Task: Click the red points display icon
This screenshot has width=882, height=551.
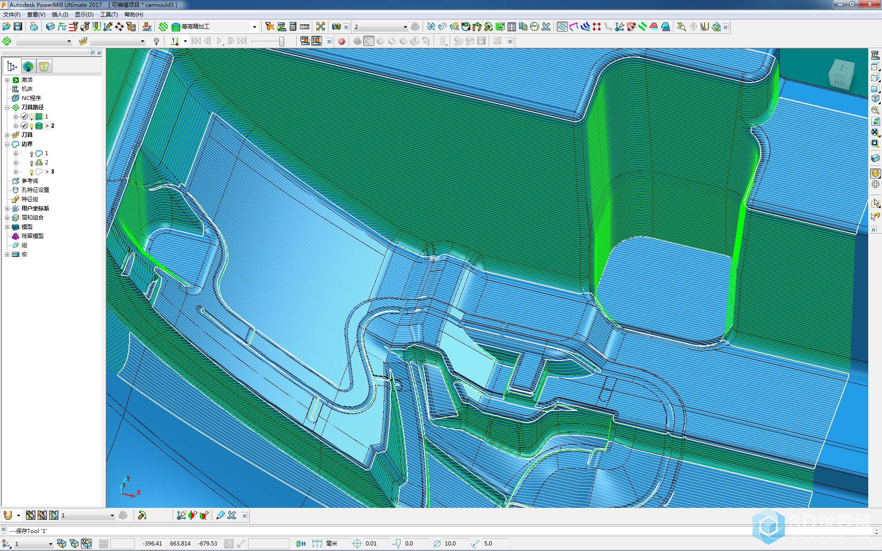Action: (596, 27)
